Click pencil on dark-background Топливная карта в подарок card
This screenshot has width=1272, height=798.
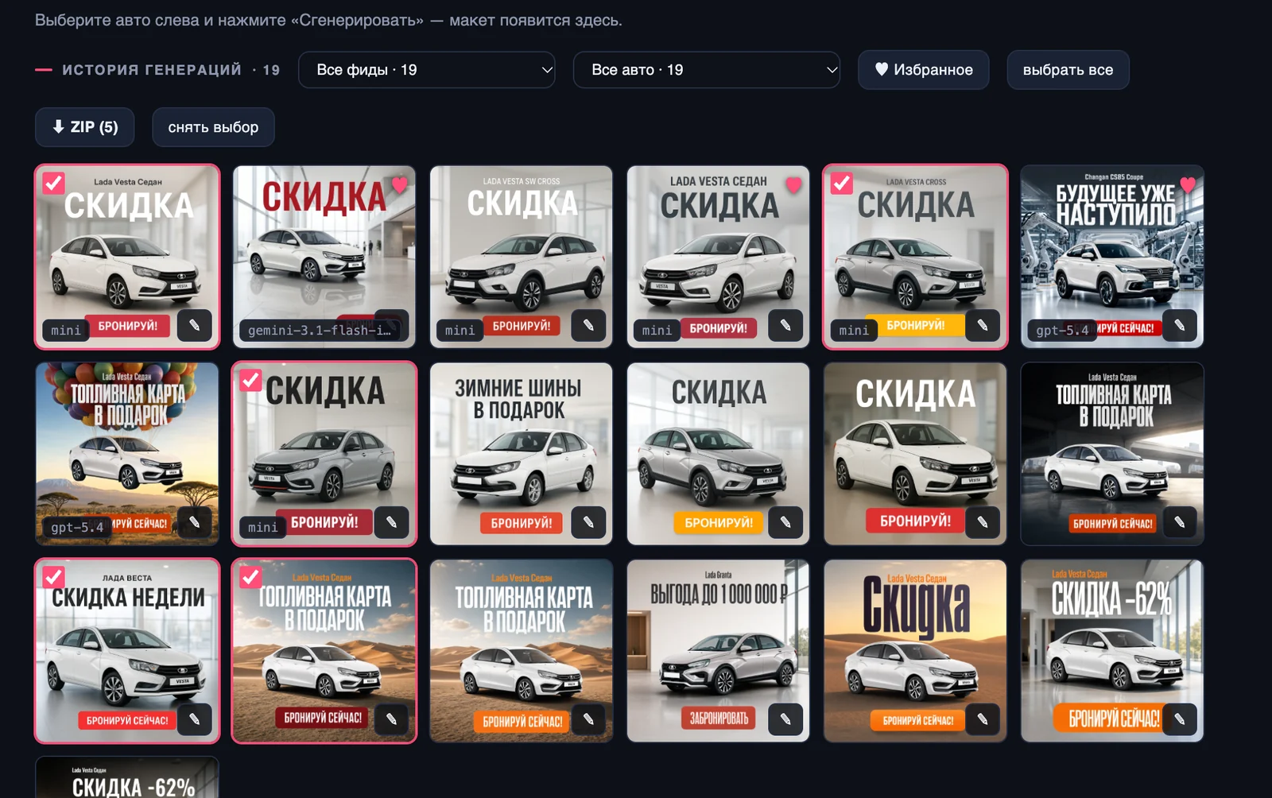click(1180, 522)
